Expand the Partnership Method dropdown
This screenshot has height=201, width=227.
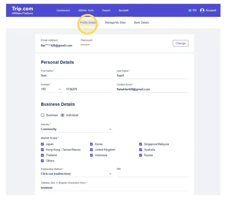[x=76, y=174]
